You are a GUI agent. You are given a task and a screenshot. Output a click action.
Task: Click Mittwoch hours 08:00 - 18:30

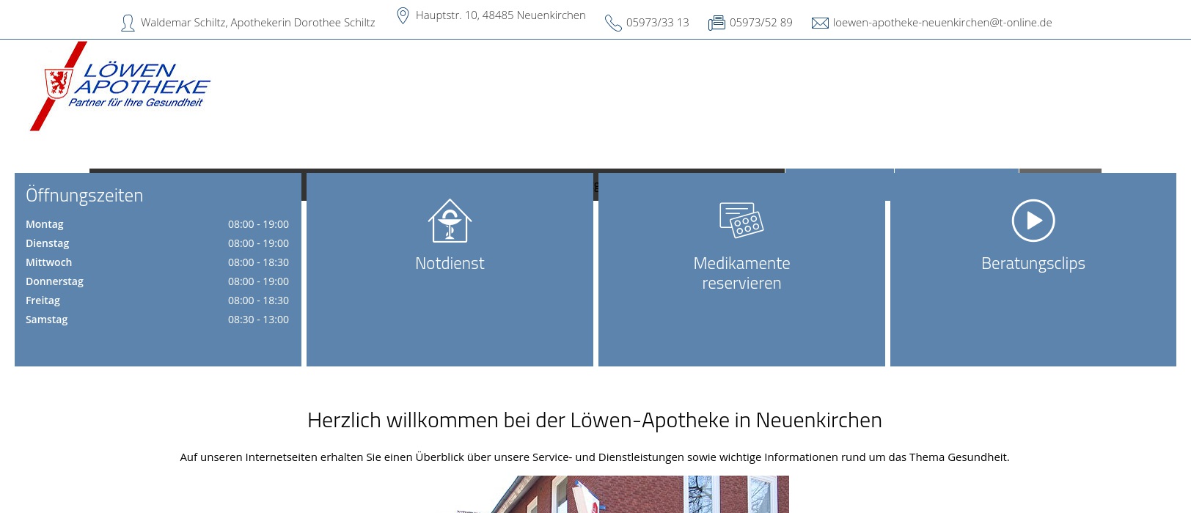point(258,262)
